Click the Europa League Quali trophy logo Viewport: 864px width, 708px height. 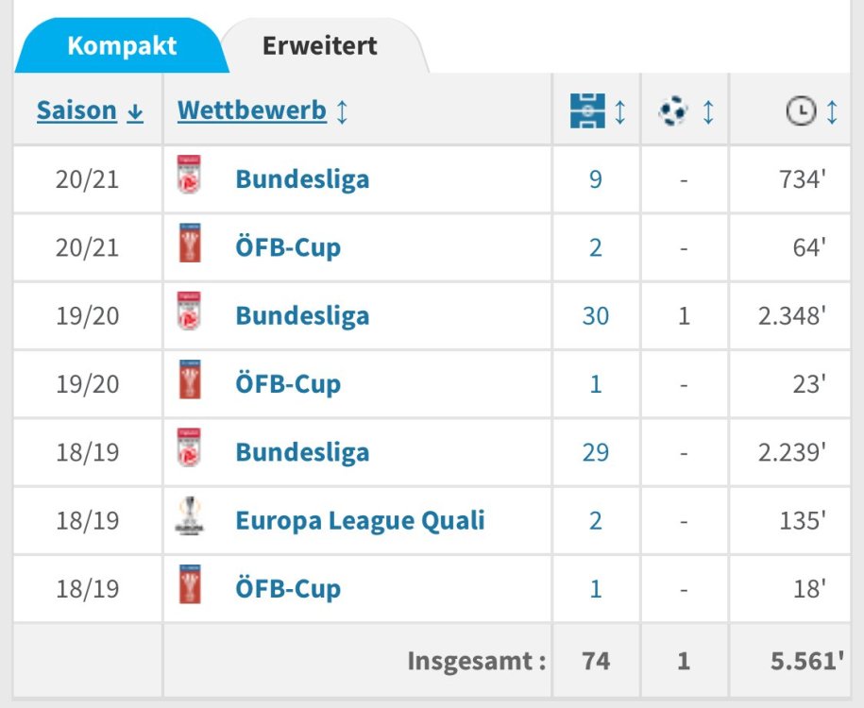[x=189, y=519]
